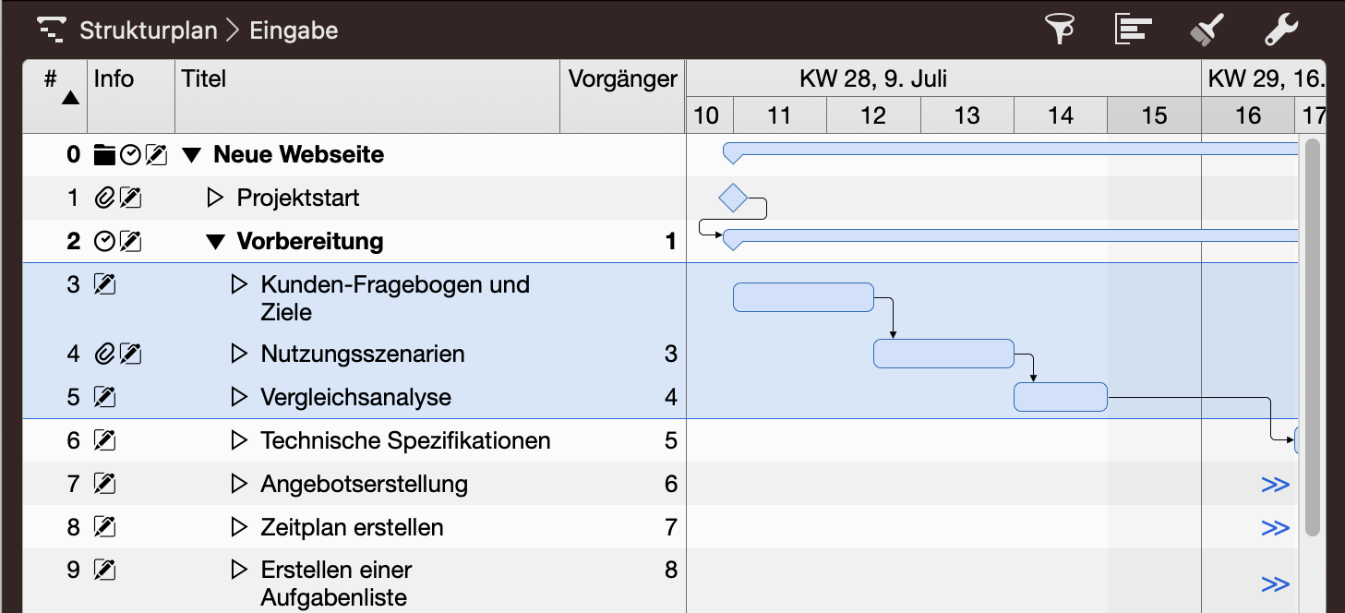Open the grouping bars icon
The height and width of the screenshot is (613, 1345).
click(x=1133, y=30)
